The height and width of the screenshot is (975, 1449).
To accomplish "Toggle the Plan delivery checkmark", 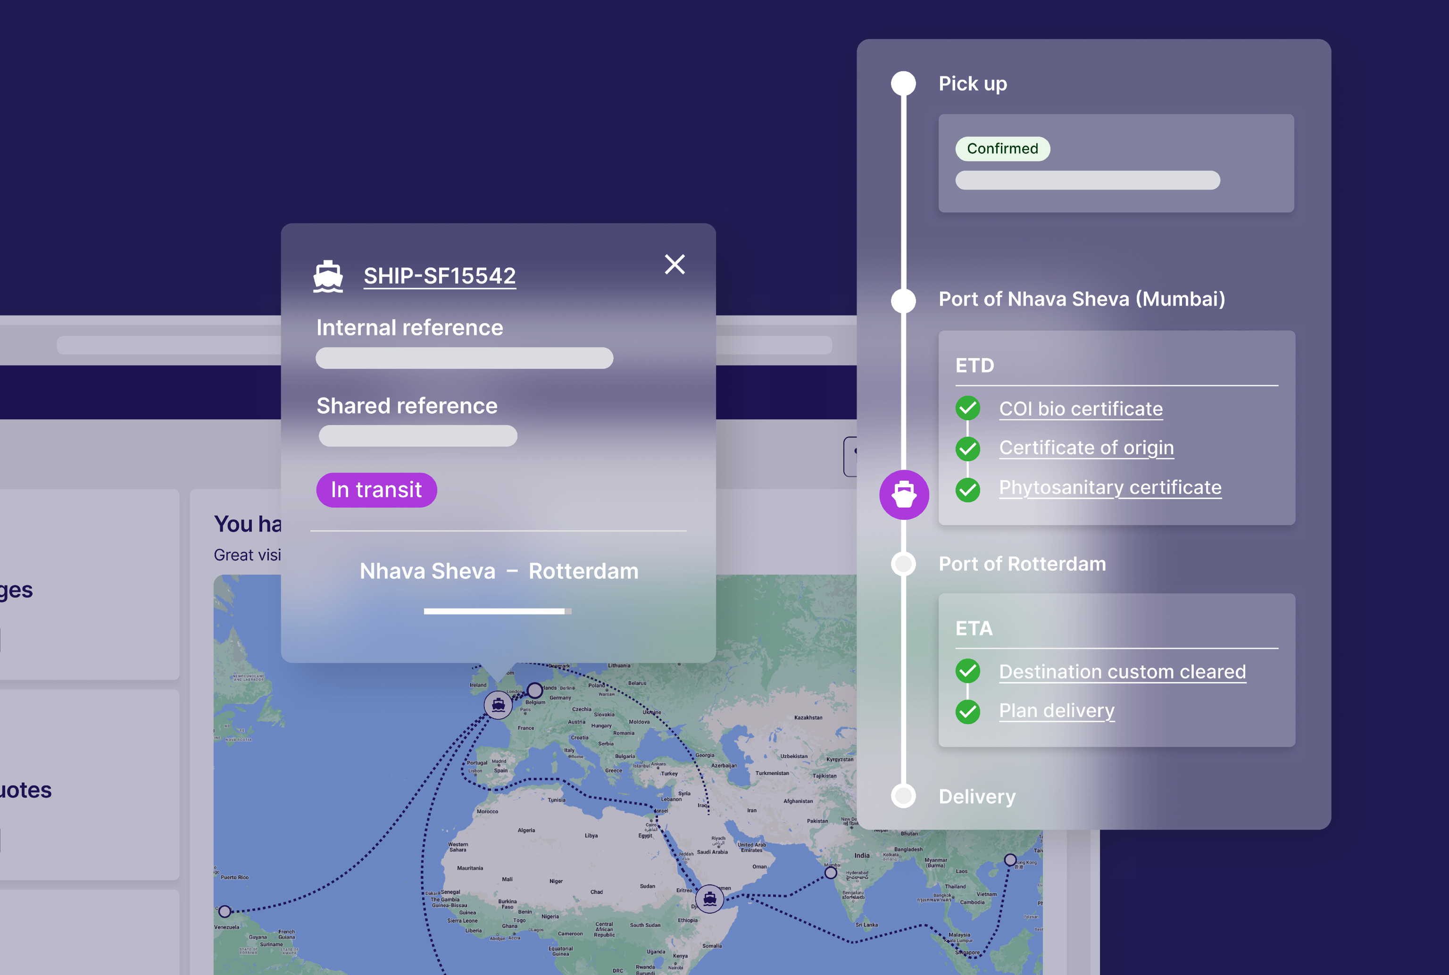I will tap(967, 711).
